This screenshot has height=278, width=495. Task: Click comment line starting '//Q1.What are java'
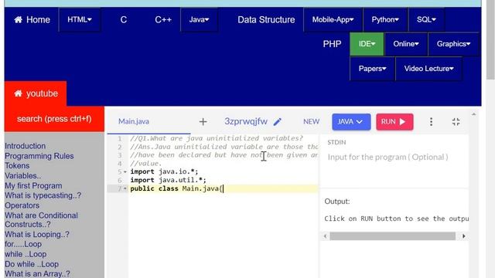[217, 138]
